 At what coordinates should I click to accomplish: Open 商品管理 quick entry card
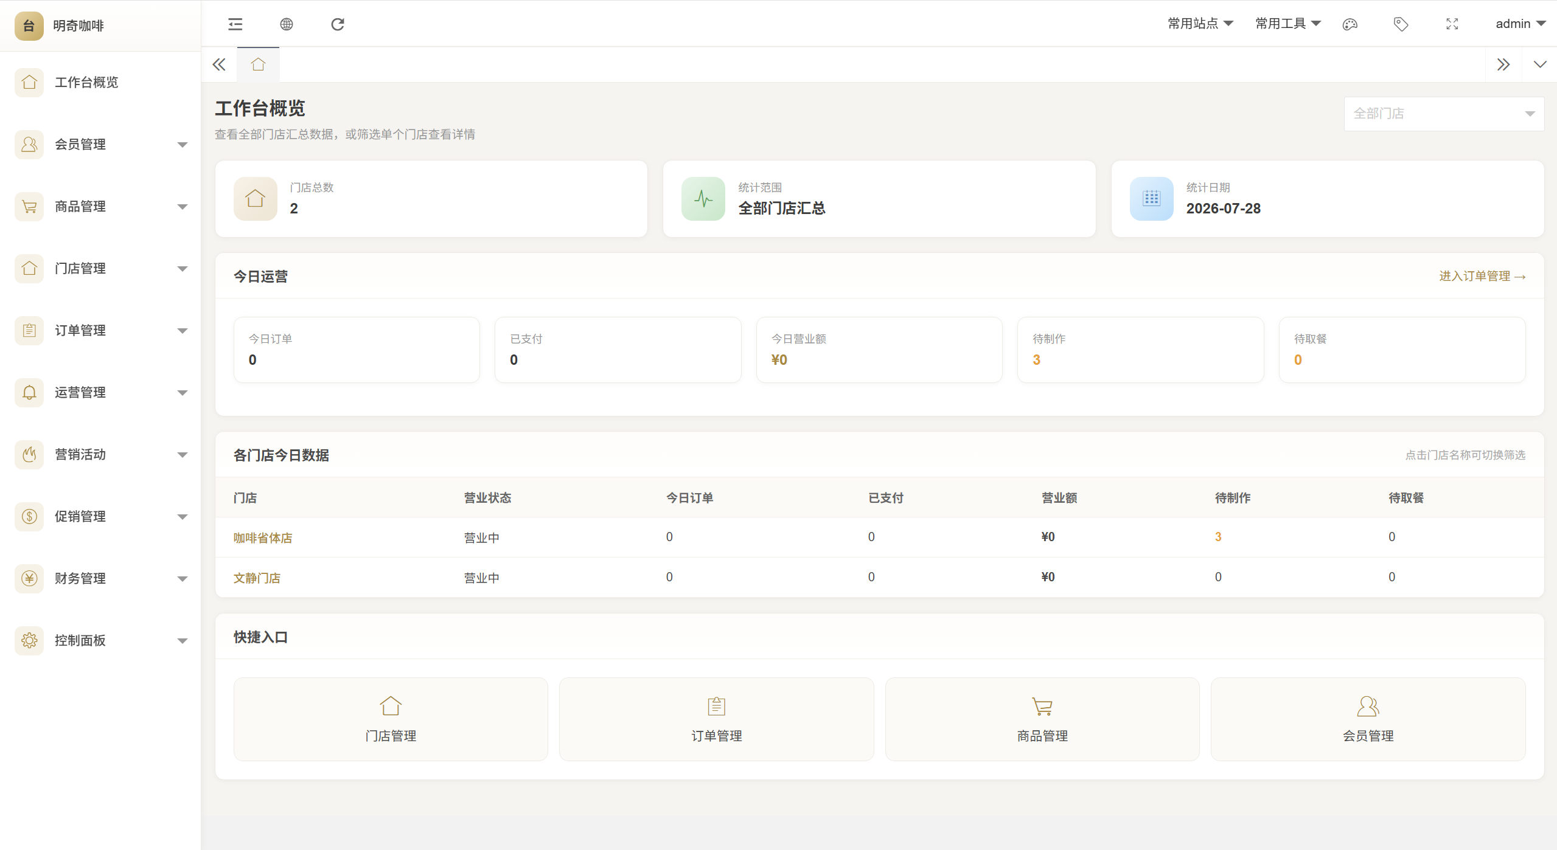(1042, 719)
